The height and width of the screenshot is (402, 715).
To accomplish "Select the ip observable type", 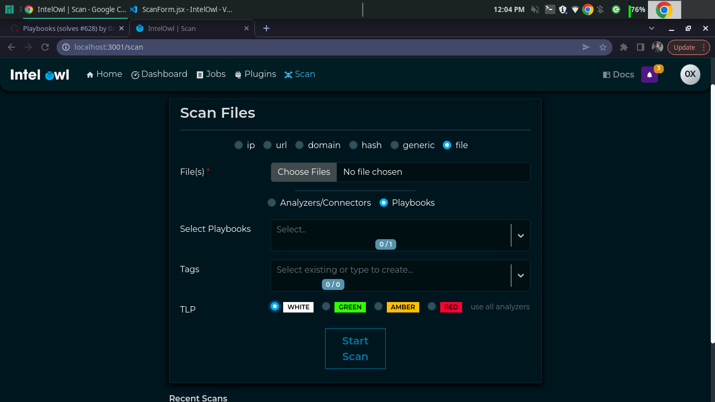I will click(239, 145).
